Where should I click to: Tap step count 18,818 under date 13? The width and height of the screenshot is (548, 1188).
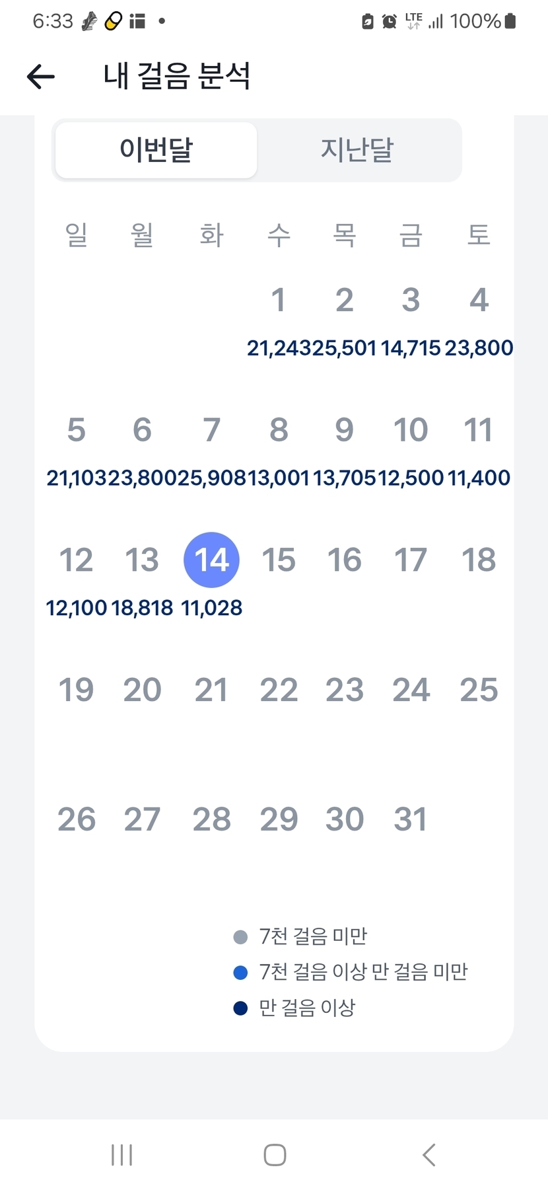click(142, 608)
